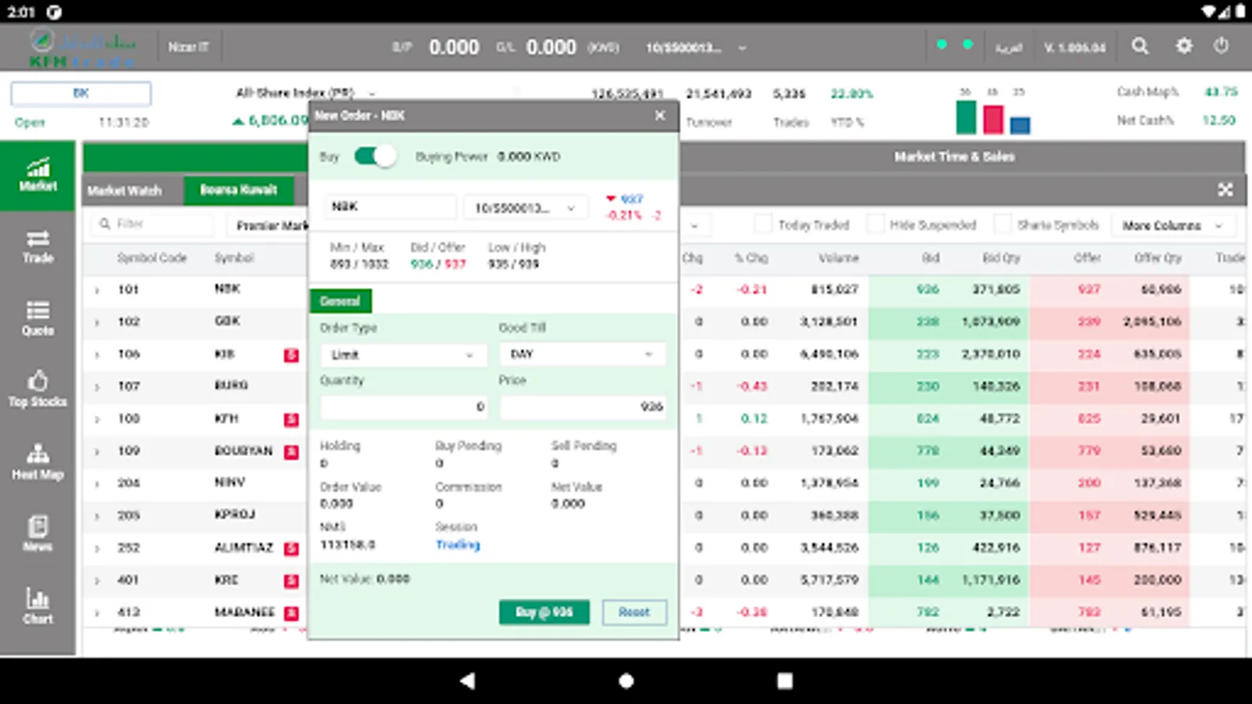This screenshot has height=704, width=1252.
Task: Open the Good Till DAY dropdown
Action: click(x=582, y=354)
